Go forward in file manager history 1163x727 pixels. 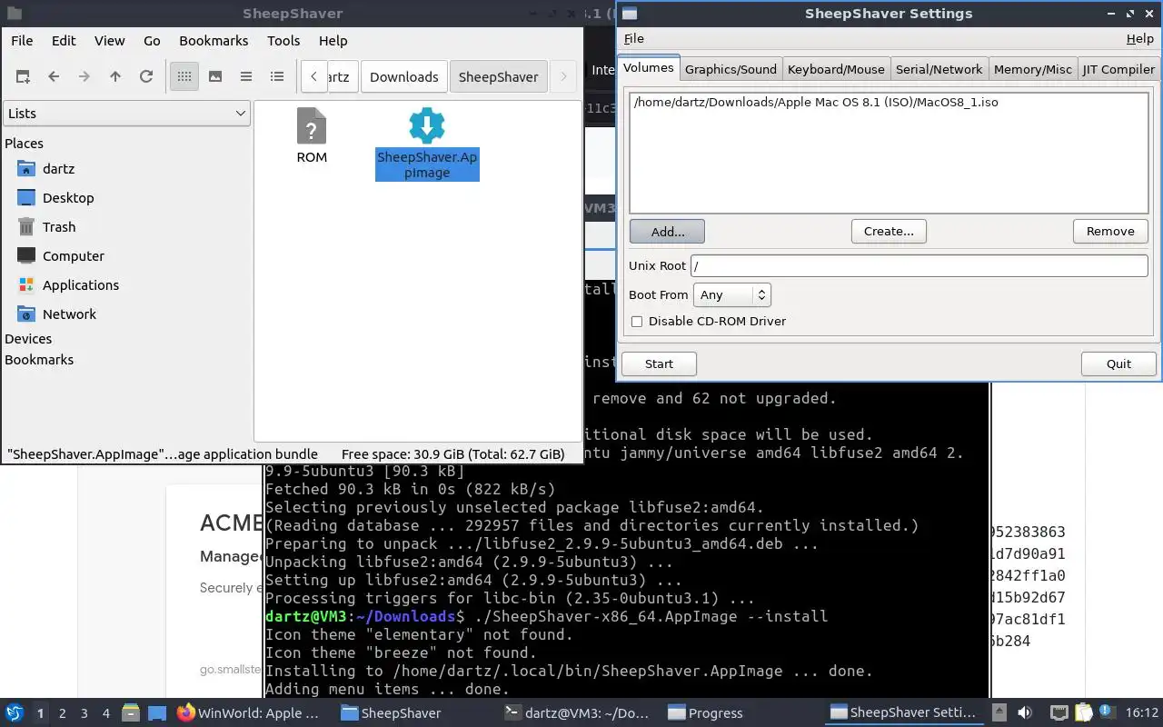pos(84,77)
